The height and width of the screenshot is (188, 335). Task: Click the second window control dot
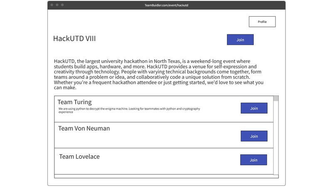pyautogui.click(x=57, y=5)
